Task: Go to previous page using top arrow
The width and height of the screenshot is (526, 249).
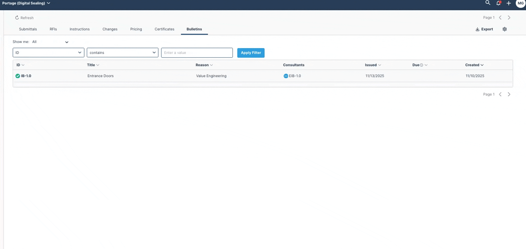Action: pyautogui.click(x=500, y=18)
